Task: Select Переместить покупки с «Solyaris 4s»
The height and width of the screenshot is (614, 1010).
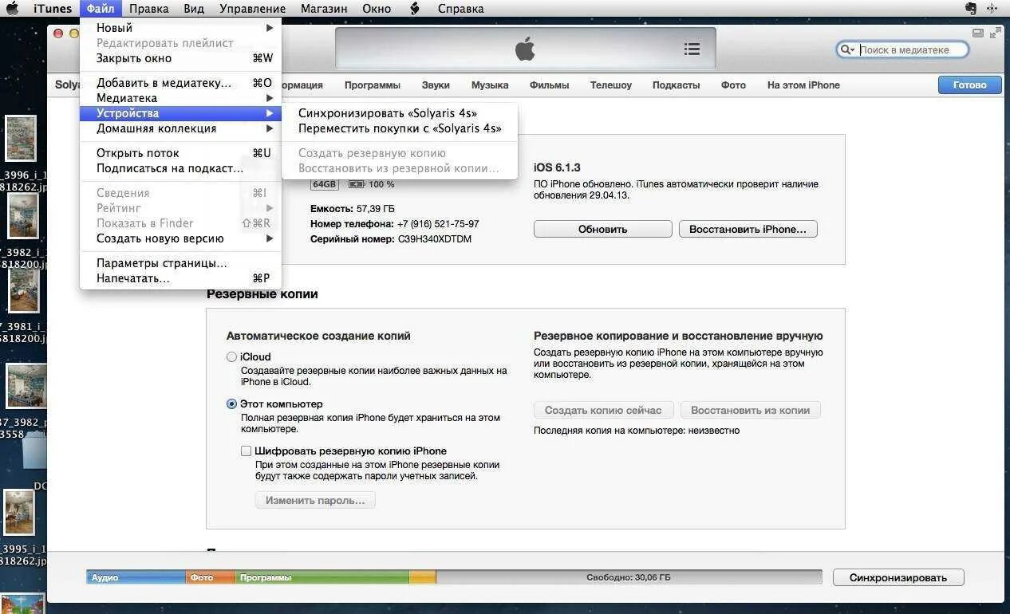Action: (x=400, y=128)
